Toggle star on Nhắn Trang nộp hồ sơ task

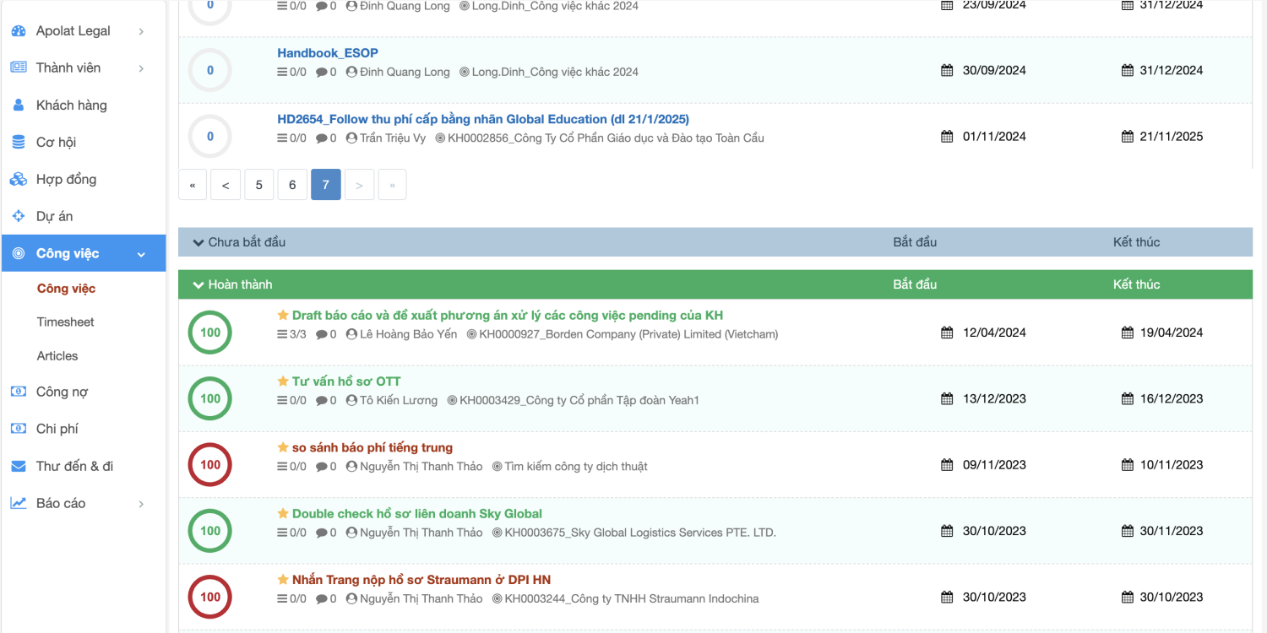pyautogui.click(x=283, y=580)
